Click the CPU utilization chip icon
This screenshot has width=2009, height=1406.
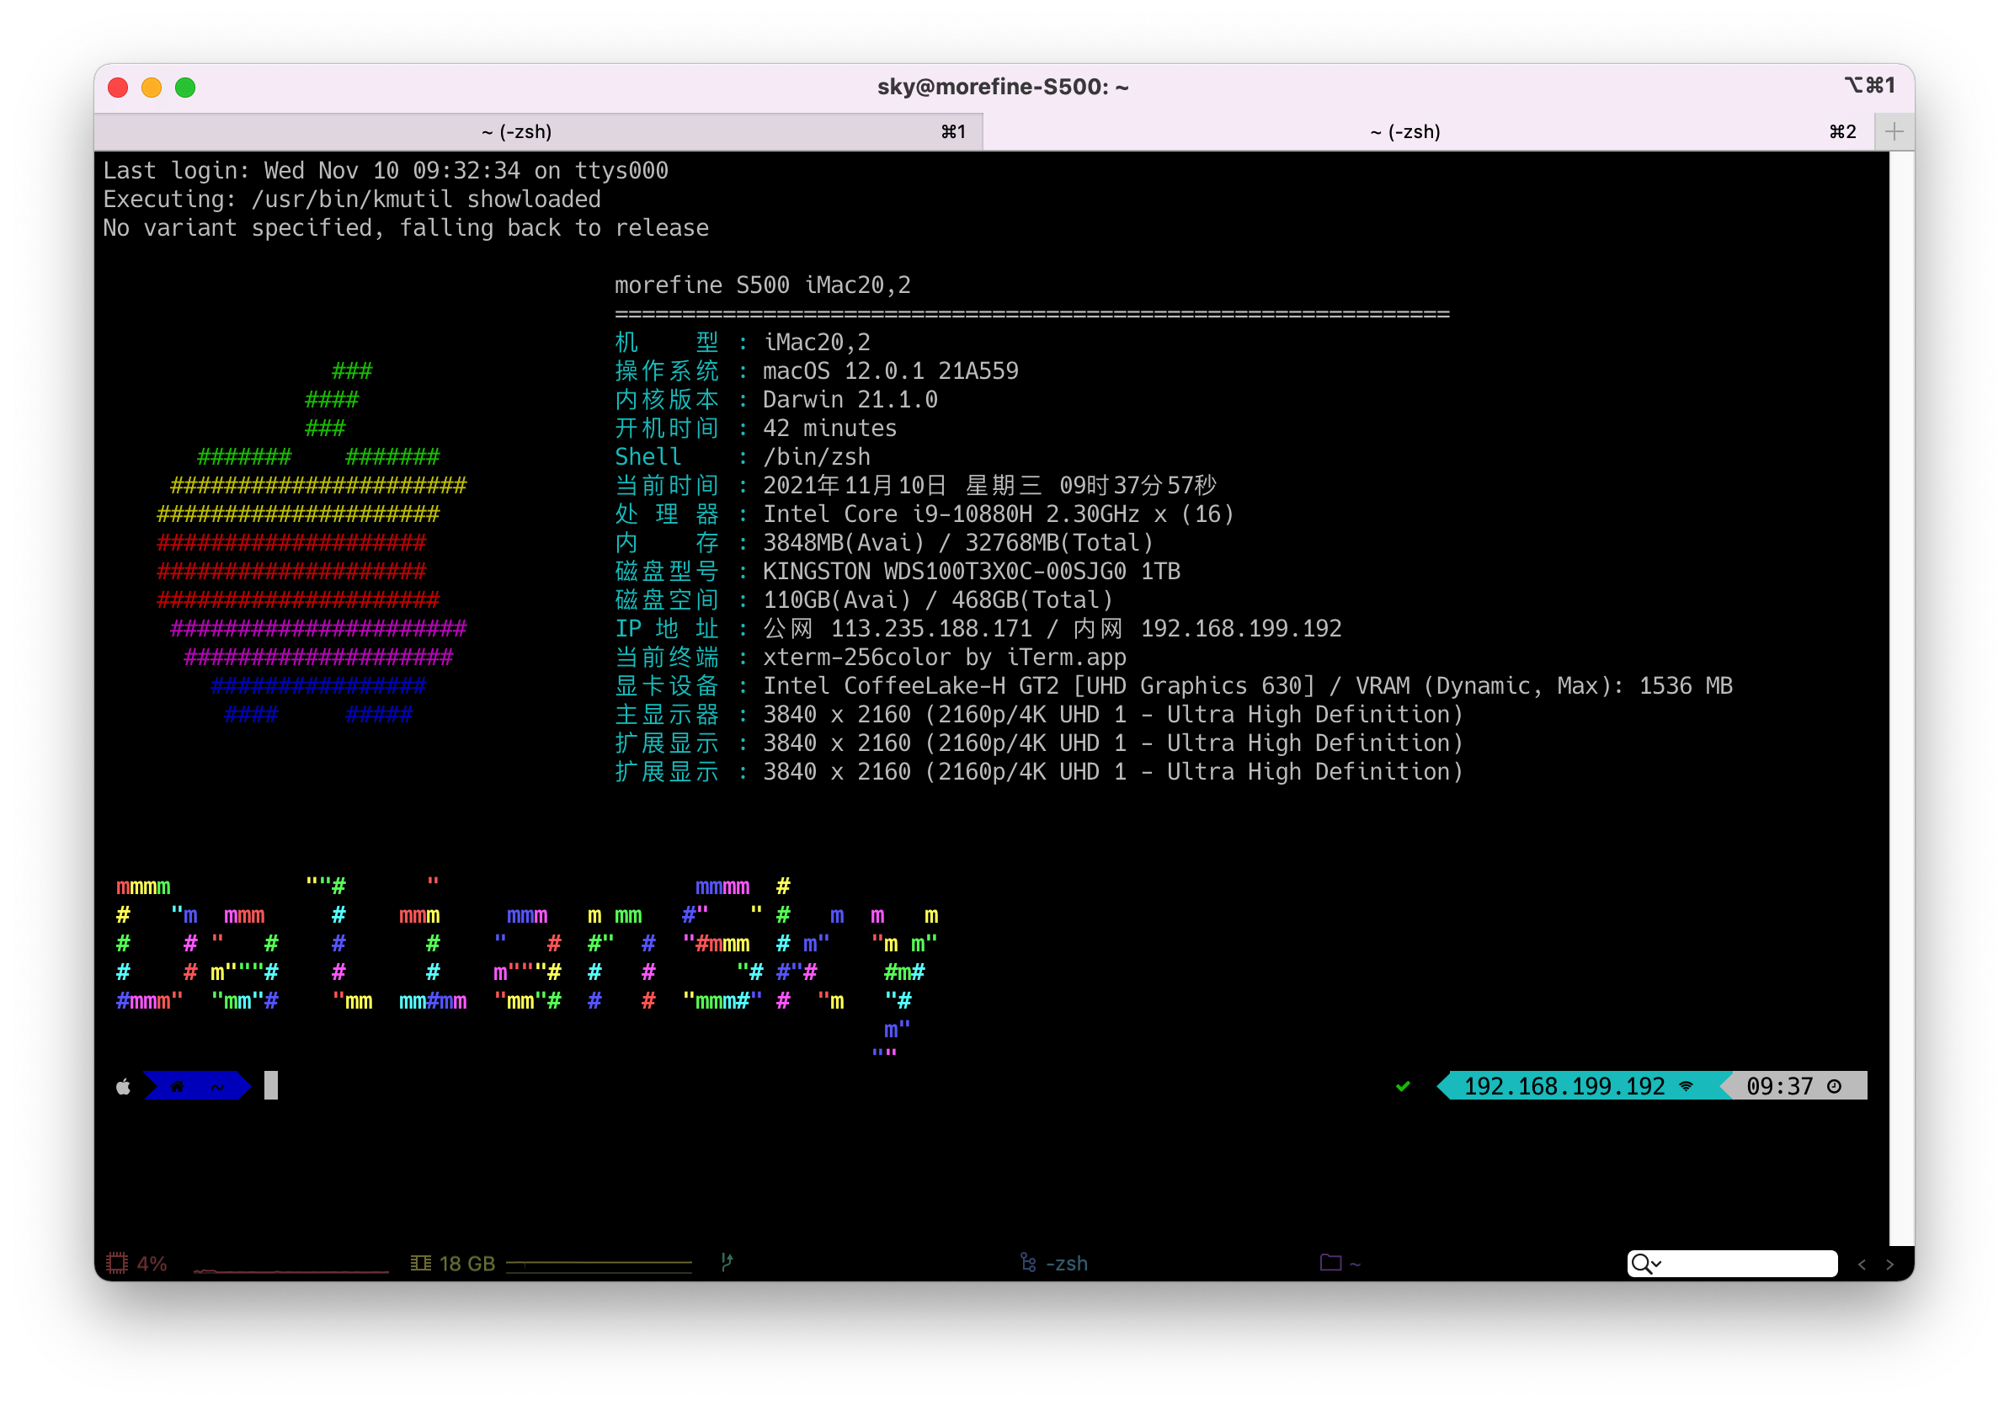point(116,1263)
